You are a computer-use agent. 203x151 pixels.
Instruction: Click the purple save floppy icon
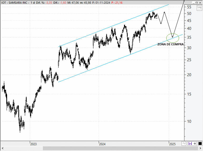(x=190, y=143)
